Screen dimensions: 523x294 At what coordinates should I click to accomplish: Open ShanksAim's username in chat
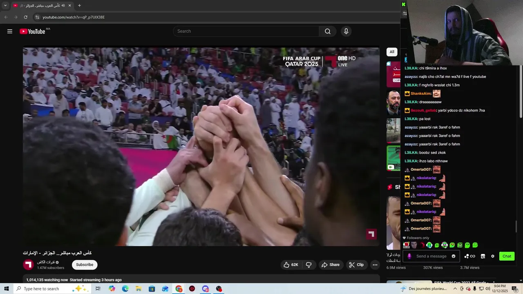pyautogui.click(x=420, y=94)
